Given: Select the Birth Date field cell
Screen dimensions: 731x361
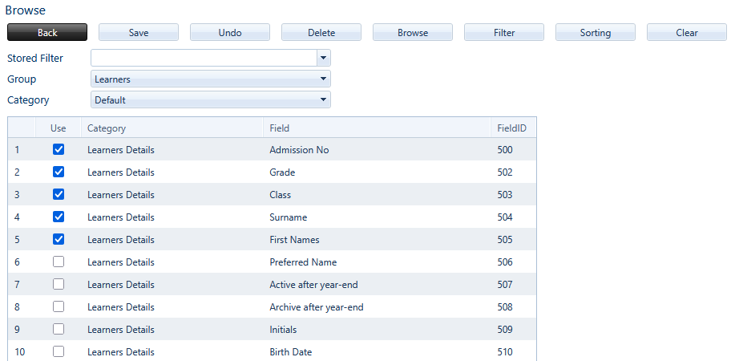Looking at the screenshot, I should click(377, 351).
